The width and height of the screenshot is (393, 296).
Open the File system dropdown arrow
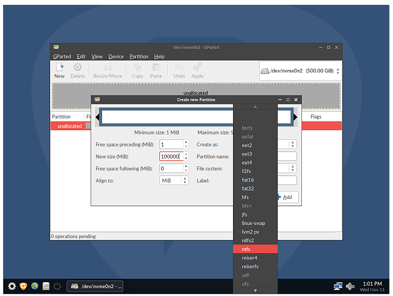(x=293, y=168)
